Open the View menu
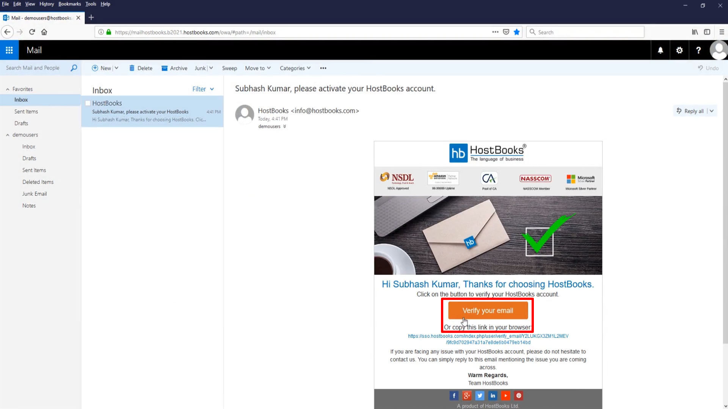The width and height of the screenshot is (728, 409). [x=30, y=4]
